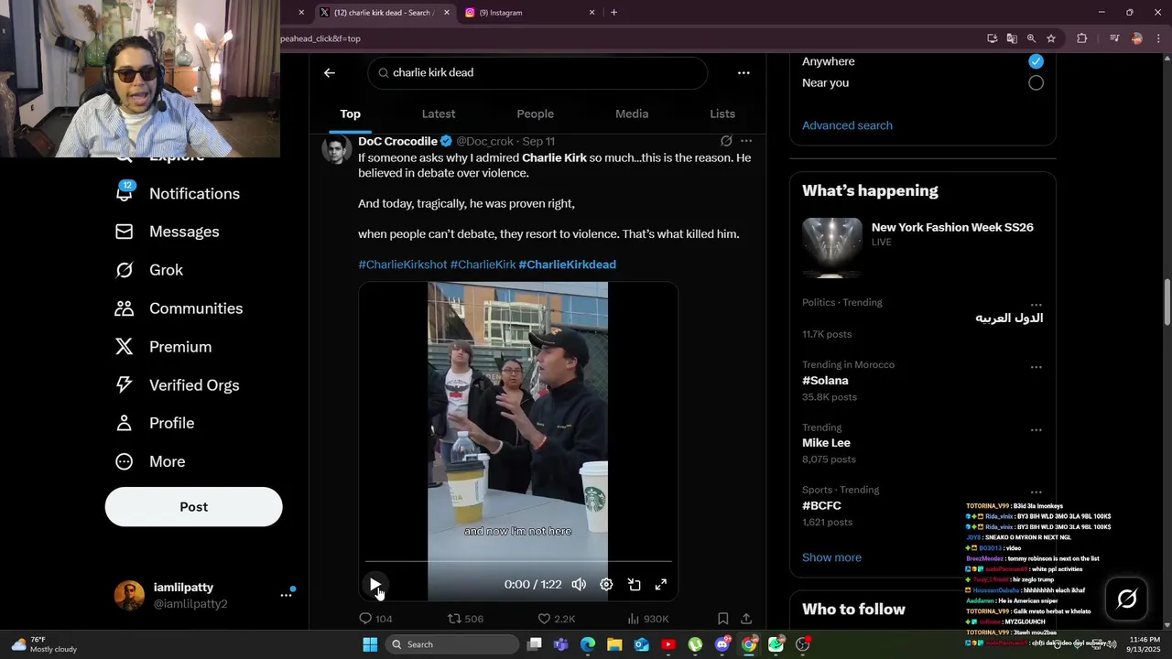Viewport: 1172px width, 659px height.
Task: Open the media control toolbar icon
Action: [1114, 38]
